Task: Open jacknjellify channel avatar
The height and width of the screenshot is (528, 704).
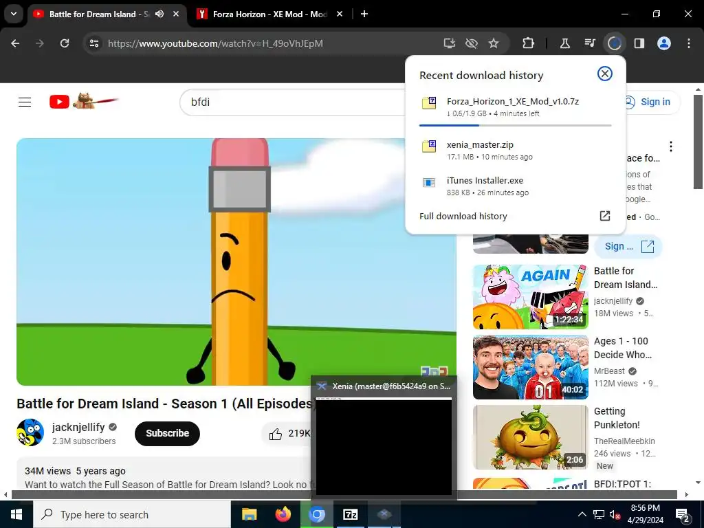Action: 30,432
